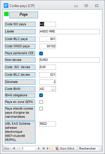Viewport: 105px width, 154px height.
Task: Jump to last record arrow
Action: [x=44, y=148]
